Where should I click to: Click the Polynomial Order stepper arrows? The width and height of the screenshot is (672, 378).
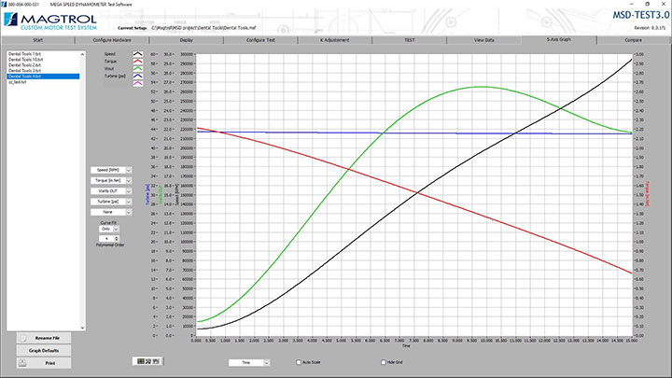point(115,239)
